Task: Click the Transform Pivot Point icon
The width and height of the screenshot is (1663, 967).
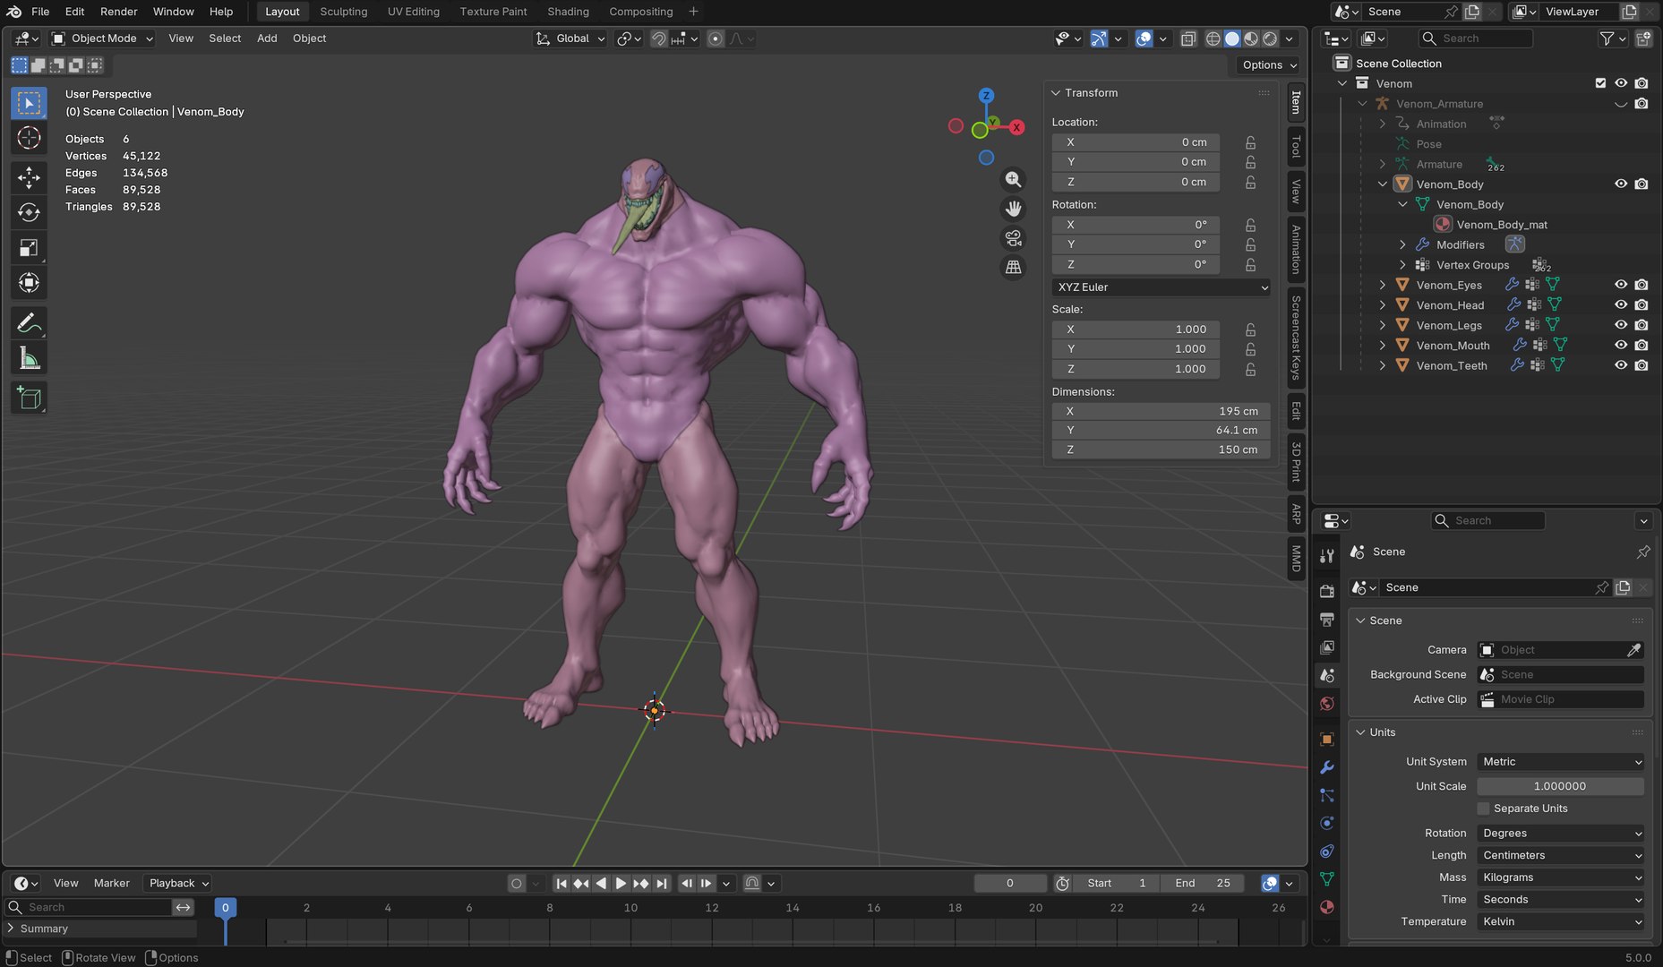Action: pyautogui.click(x=630, y=39)
